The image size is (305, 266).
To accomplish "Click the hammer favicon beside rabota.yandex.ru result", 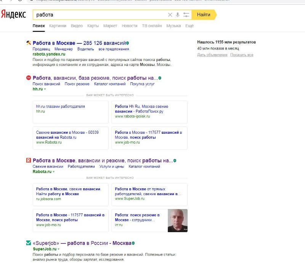I will (x=29, y=43).
